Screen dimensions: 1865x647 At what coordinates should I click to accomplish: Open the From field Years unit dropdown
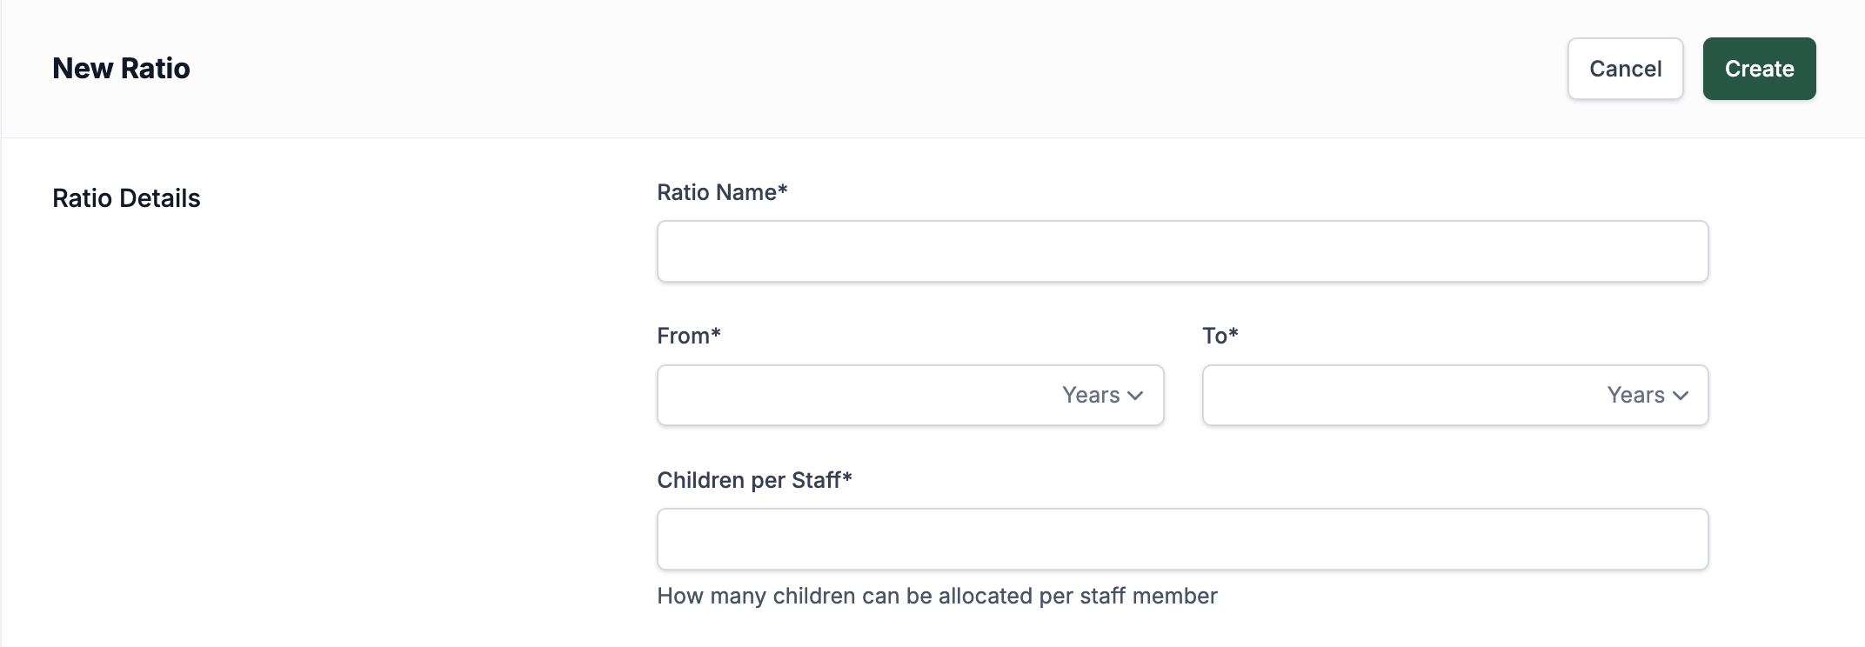1102,395
